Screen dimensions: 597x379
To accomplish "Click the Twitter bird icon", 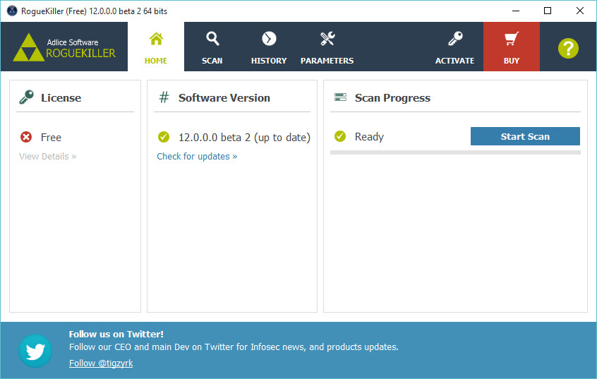I will 35,351.
